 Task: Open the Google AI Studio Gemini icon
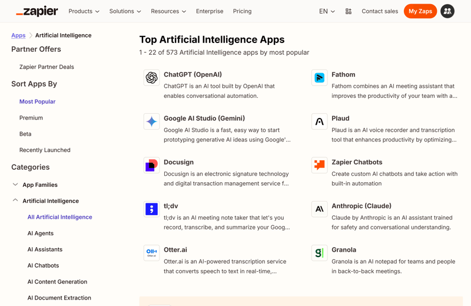(151, 121)
